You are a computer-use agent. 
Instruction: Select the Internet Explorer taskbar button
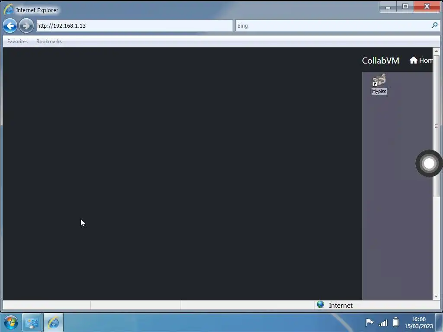[x=53, y=322]
